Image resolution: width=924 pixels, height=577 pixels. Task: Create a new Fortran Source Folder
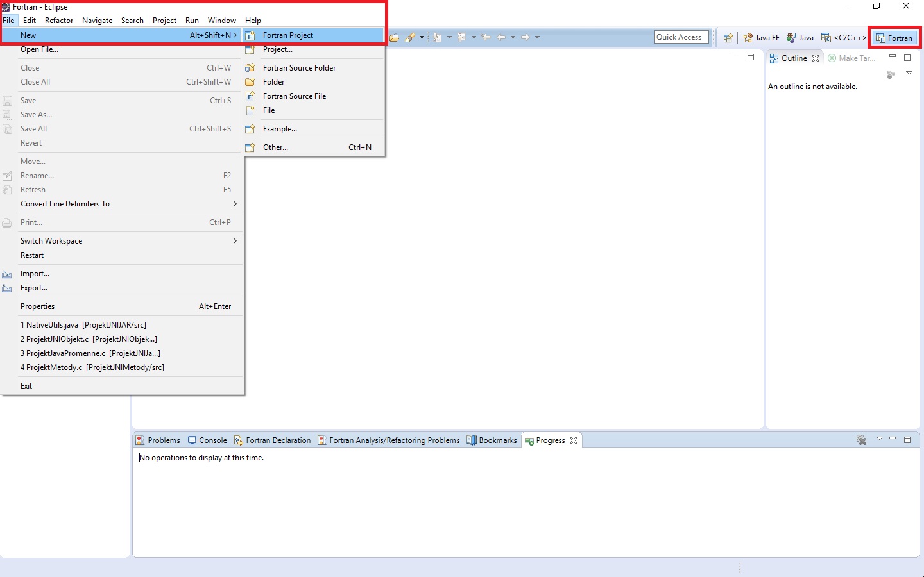[313, 68]
